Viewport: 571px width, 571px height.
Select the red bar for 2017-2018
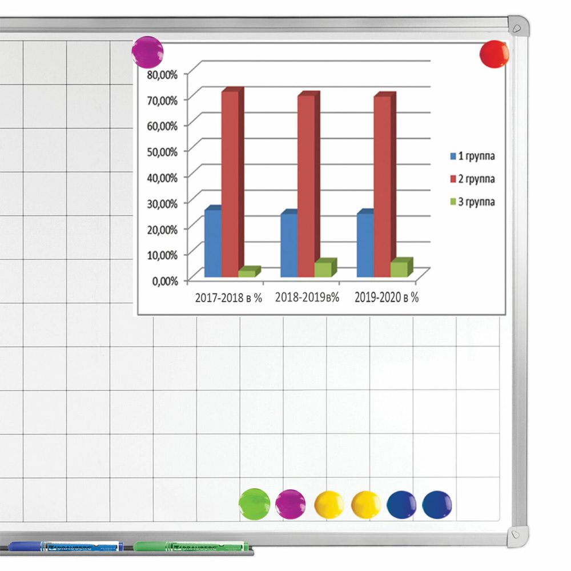point(230,183)
